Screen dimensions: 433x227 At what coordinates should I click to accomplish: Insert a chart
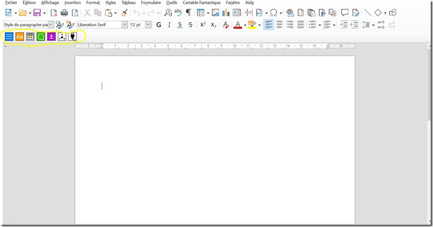point(226,13)
